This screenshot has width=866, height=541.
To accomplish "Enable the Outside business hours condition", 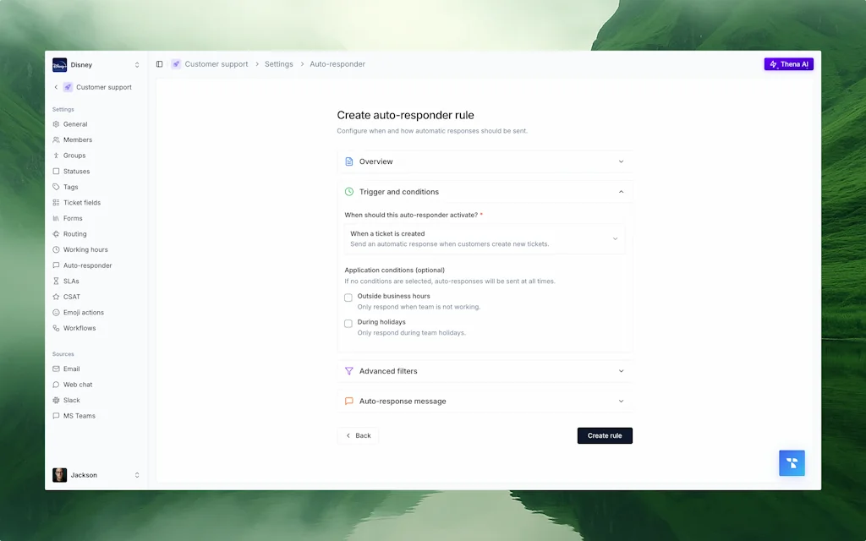I will [348, 297].
